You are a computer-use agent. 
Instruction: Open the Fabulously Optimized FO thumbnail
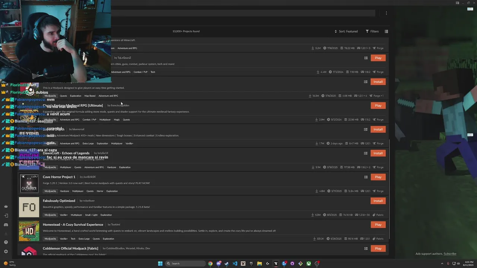click(x=29, y=207)
